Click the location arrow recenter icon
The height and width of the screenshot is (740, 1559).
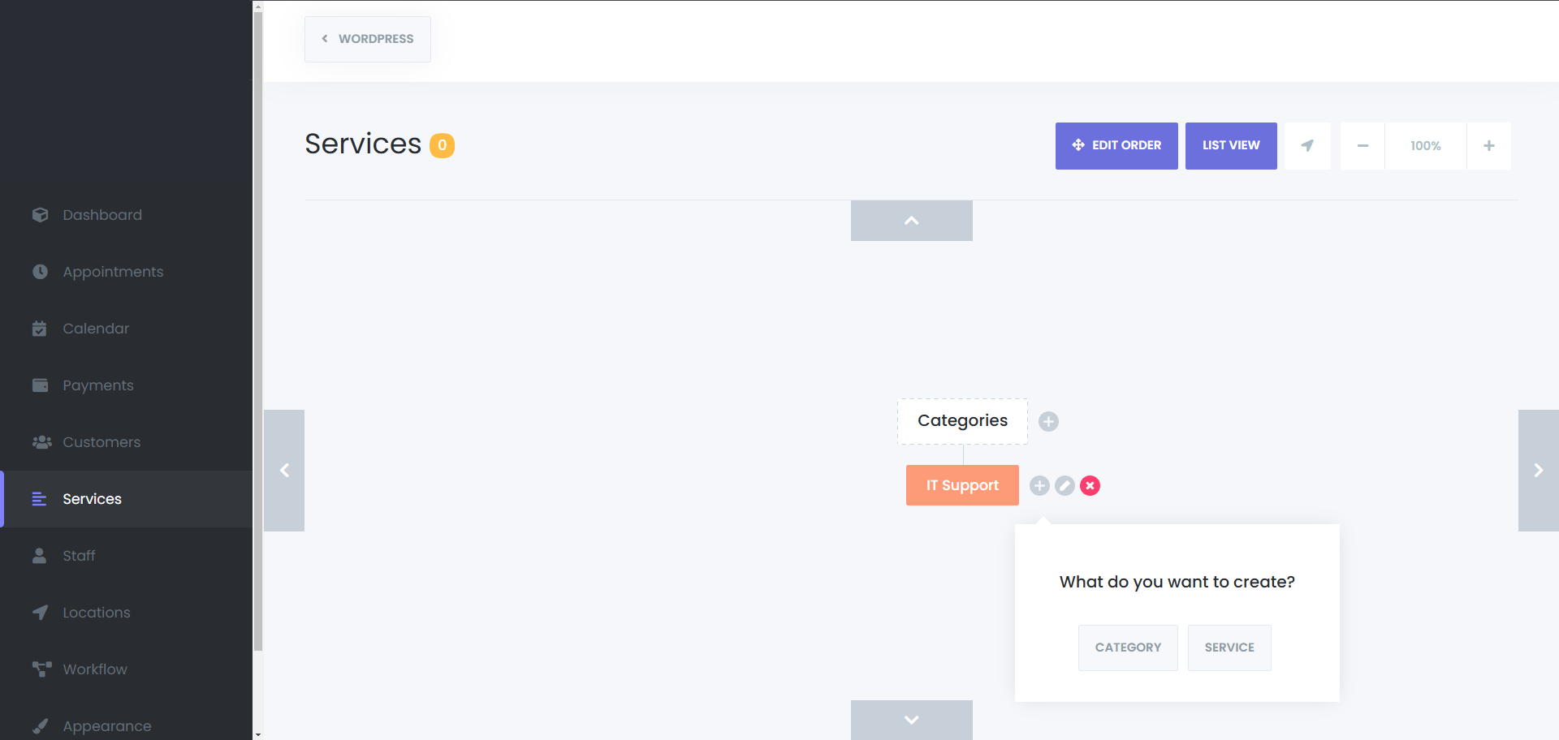click(x=1307, y=146)
